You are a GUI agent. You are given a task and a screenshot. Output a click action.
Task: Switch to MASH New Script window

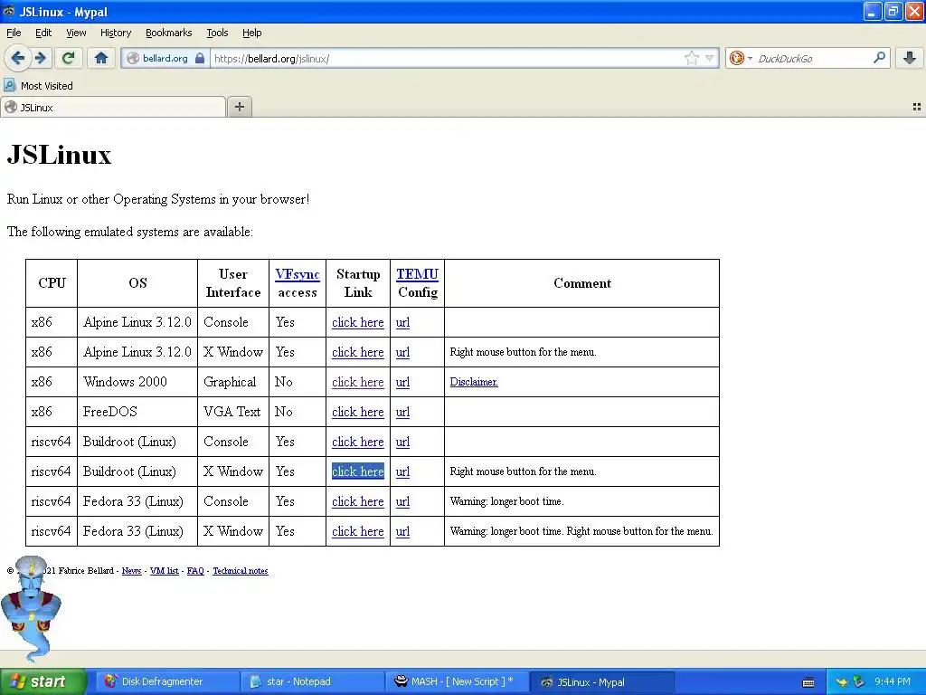[x=456, y=682]
